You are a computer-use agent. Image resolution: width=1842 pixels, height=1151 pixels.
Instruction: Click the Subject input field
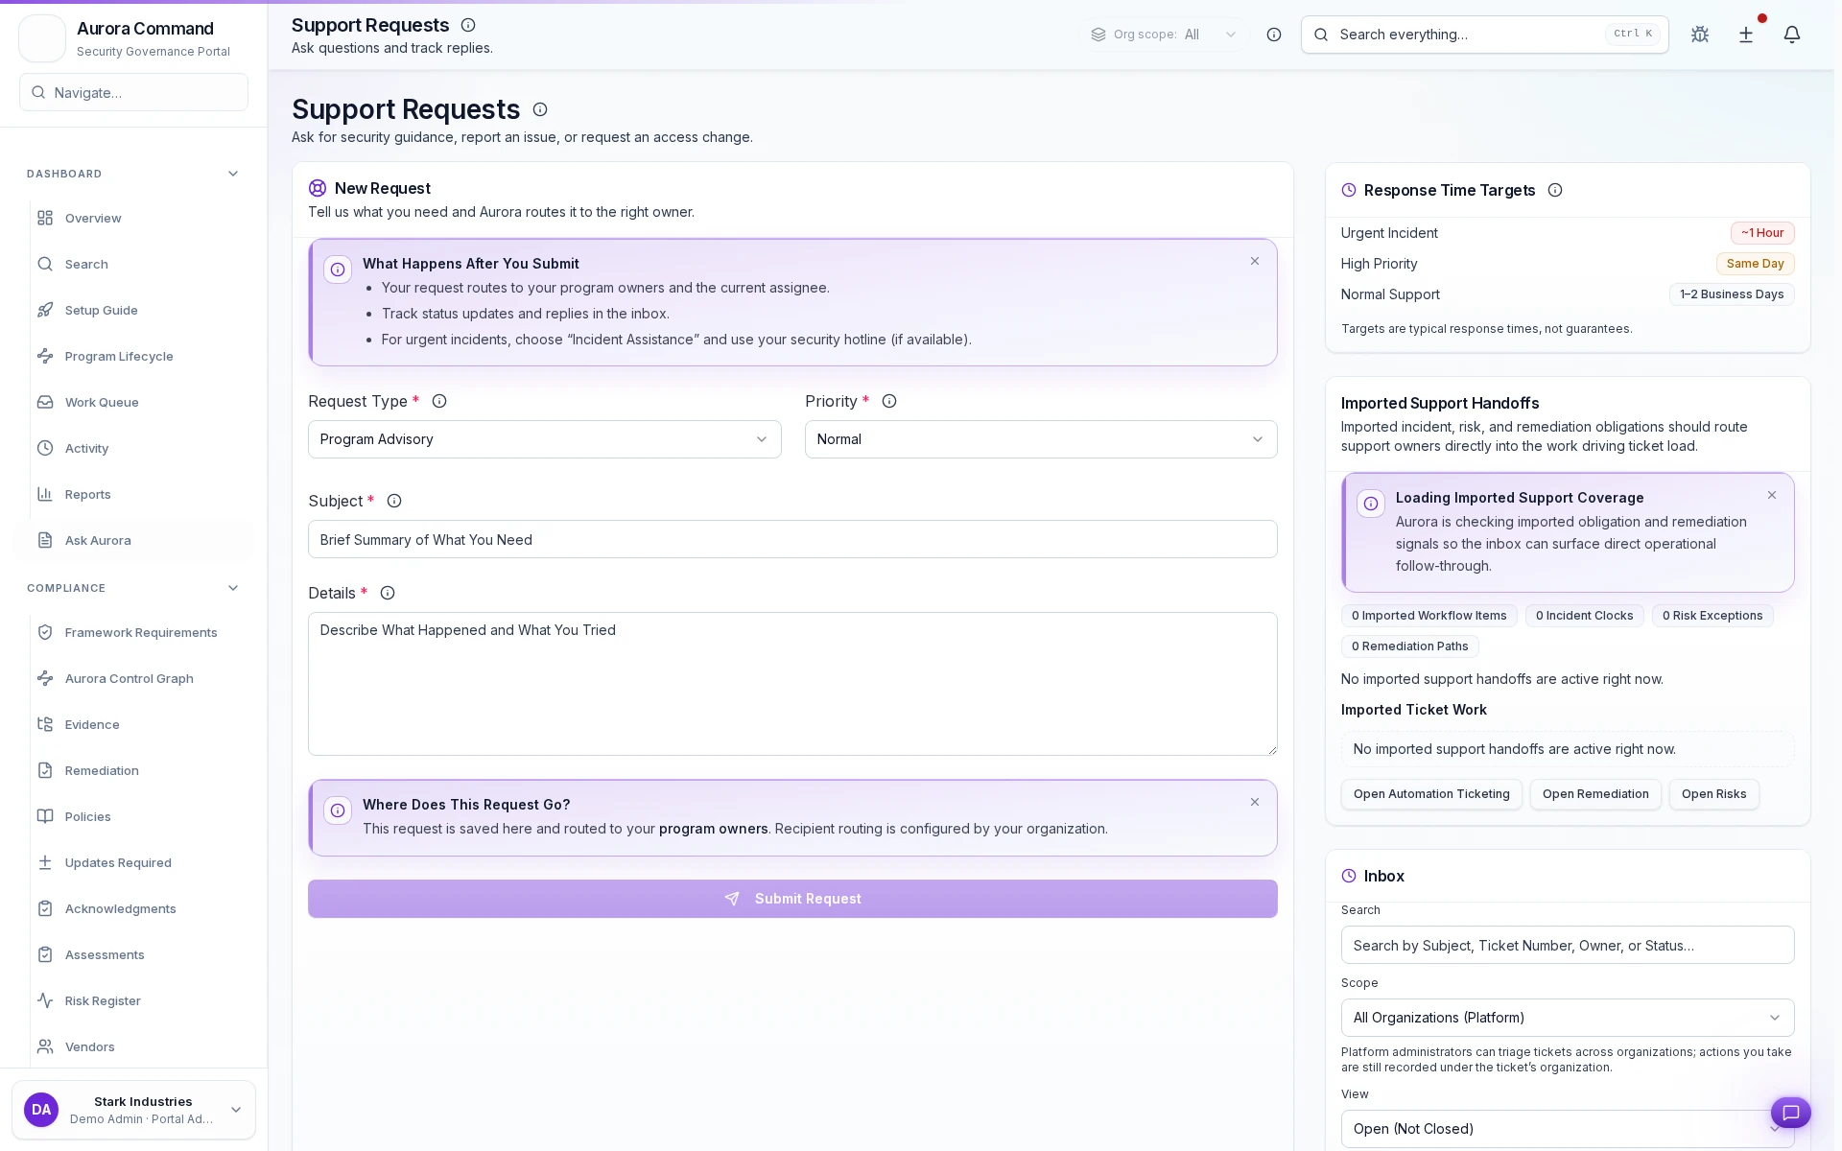pos(792,539)
